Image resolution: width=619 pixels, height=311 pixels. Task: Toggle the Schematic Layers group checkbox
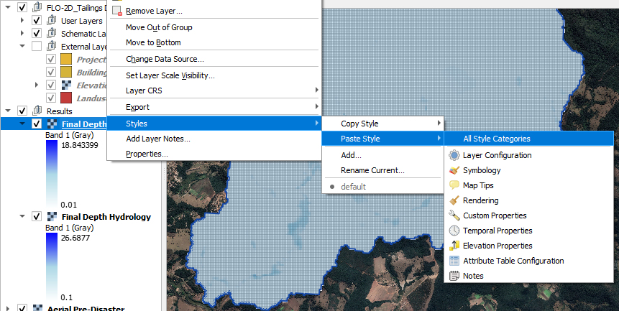(x=37, y=34)
